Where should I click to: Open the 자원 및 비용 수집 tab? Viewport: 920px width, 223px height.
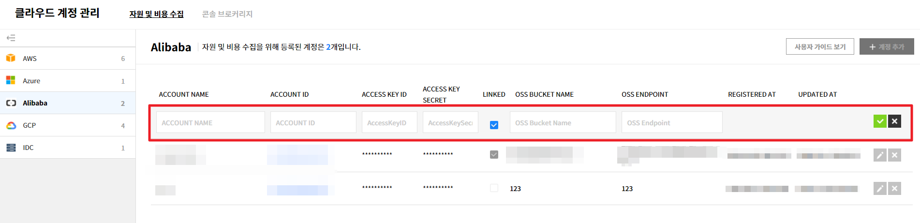coord(156,14)
